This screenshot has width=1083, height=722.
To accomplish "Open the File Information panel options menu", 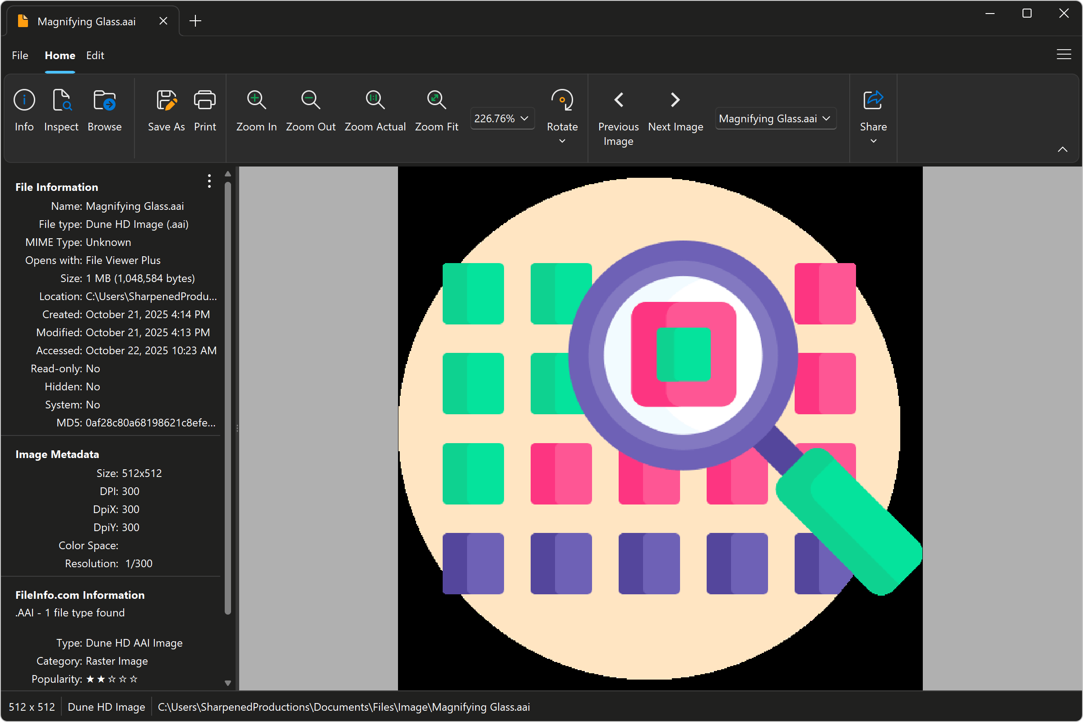I will click(208, 181).
